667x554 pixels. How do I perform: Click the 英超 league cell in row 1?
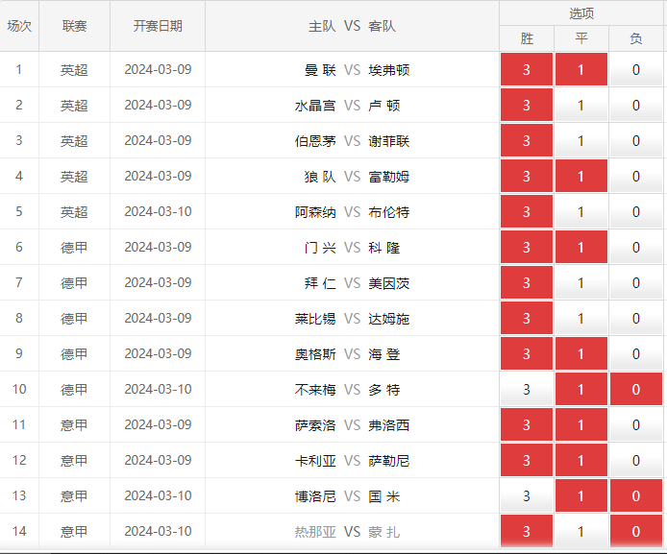pos(74,70)
